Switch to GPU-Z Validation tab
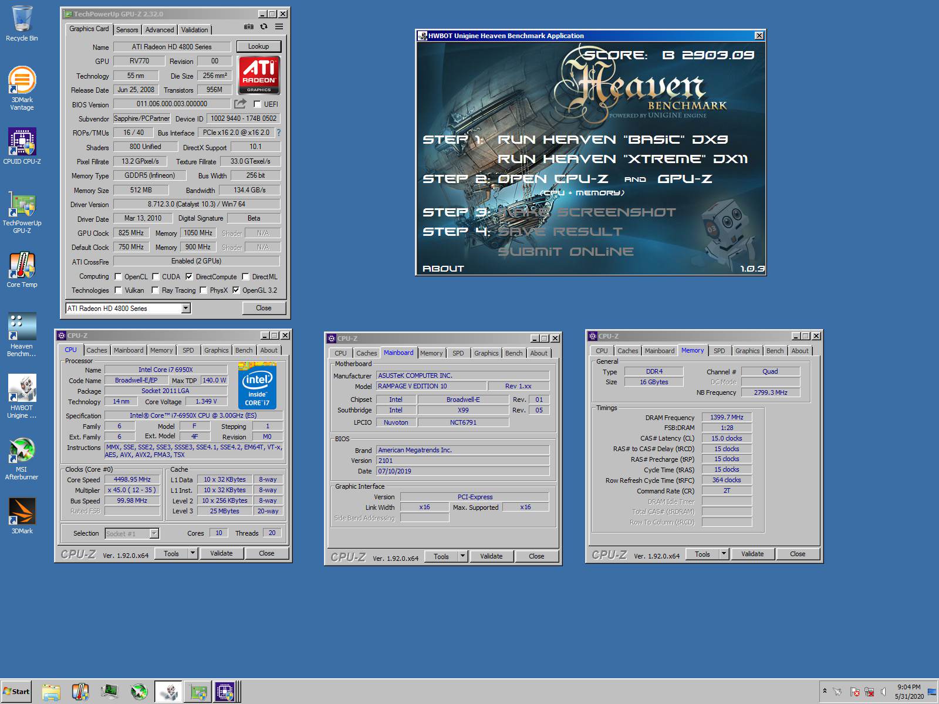Image resolution: width=939 pixels, height=704 pixels. 194,30
